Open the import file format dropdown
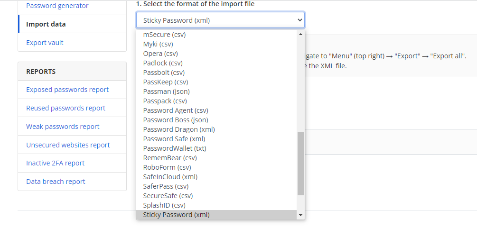477x228 pixels. click(220, 20)
